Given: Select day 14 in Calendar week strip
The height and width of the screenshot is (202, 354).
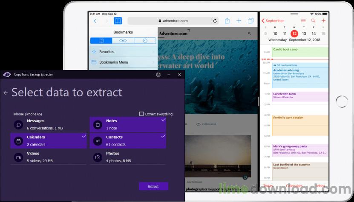Looking at the screenshot, I should 314,34.
